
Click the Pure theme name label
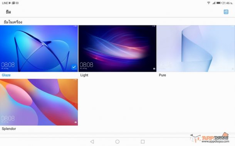click(162, 75)
